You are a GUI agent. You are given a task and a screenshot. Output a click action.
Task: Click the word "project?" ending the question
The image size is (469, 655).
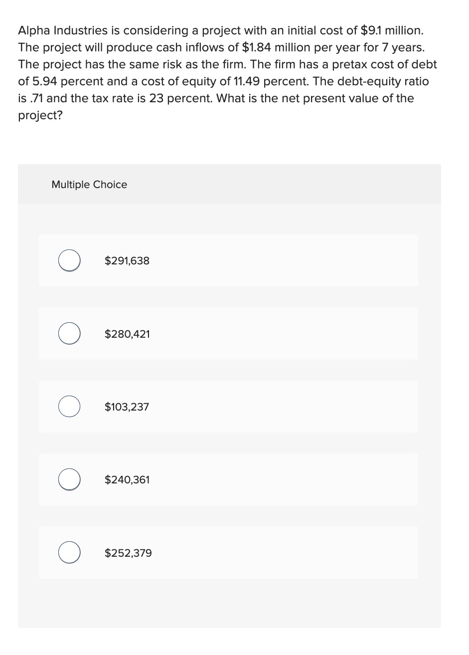tap(40, 115)
